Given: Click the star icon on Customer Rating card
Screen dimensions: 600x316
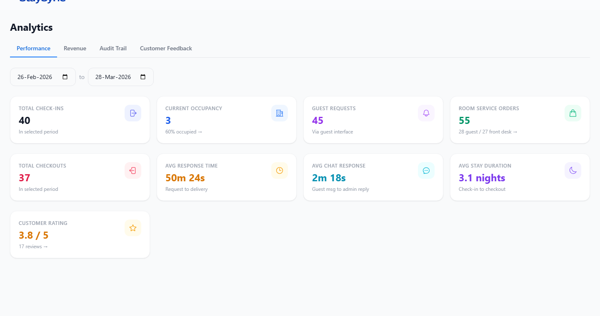Looking at the screenshot, I should (132, 227).
